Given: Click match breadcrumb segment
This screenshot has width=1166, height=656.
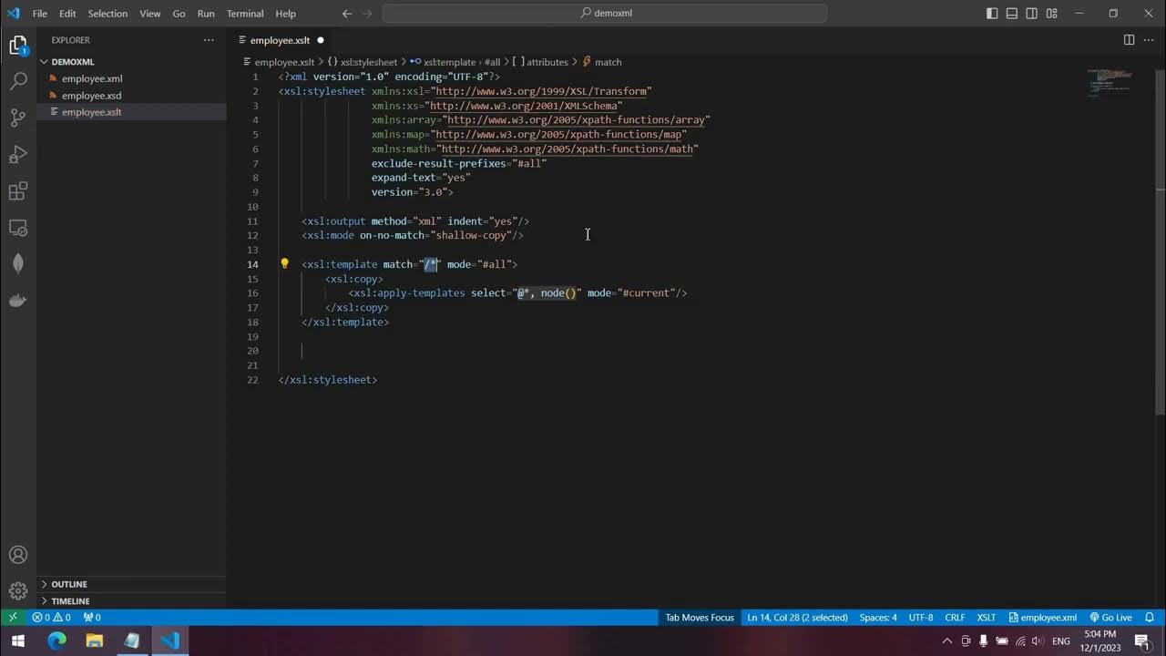Looking at the screenshot, I should coord(601,62).
